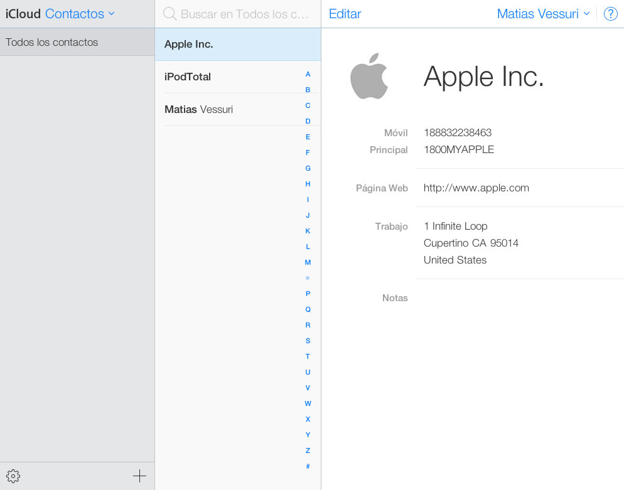The image size is (624, 490).
Task: Jump to letter L in index
Action: [x=308, y=247]
